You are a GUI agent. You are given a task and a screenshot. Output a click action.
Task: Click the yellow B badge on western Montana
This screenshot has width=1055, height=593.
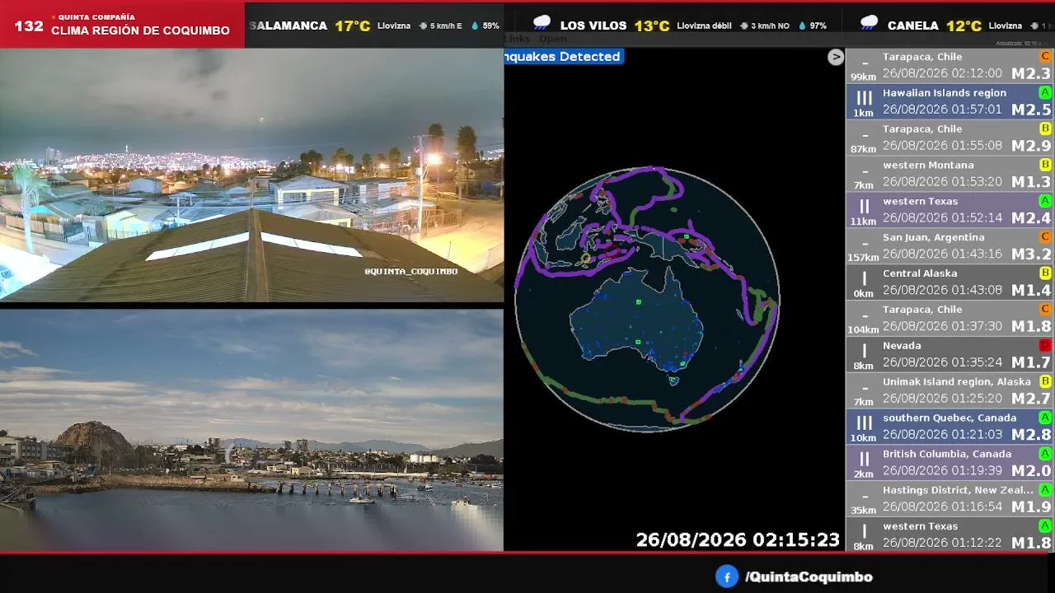point(1045,166)
